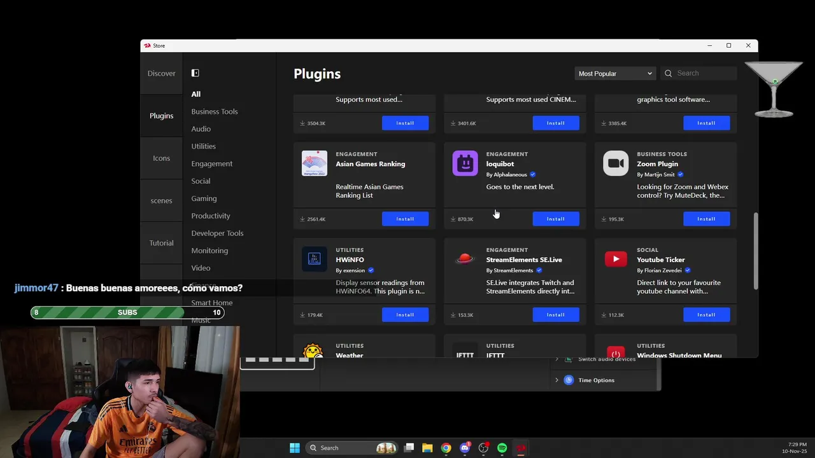
Task: Open the StreamElements SE.Live title
Action: (x=524, y=260)
